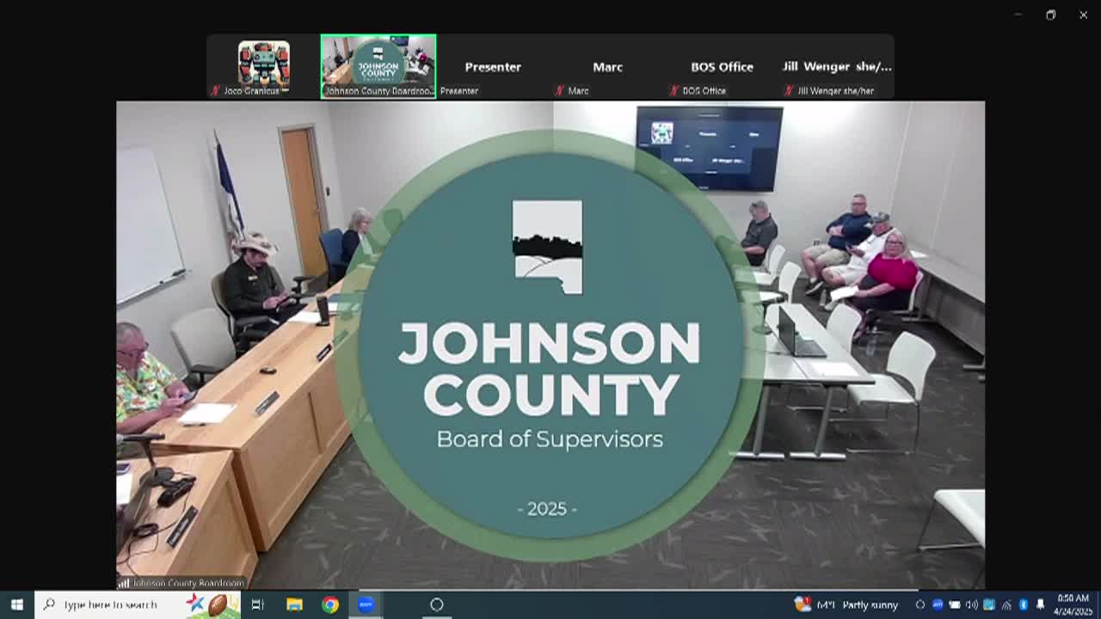1101x619 pixels.
Task: Click the main Johnson County Boardroom video
Action: 550,345
